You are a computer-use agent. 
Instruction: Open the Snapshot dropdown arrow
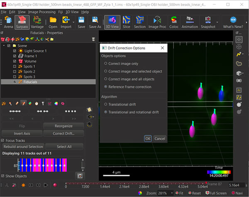tap(217, 22)
